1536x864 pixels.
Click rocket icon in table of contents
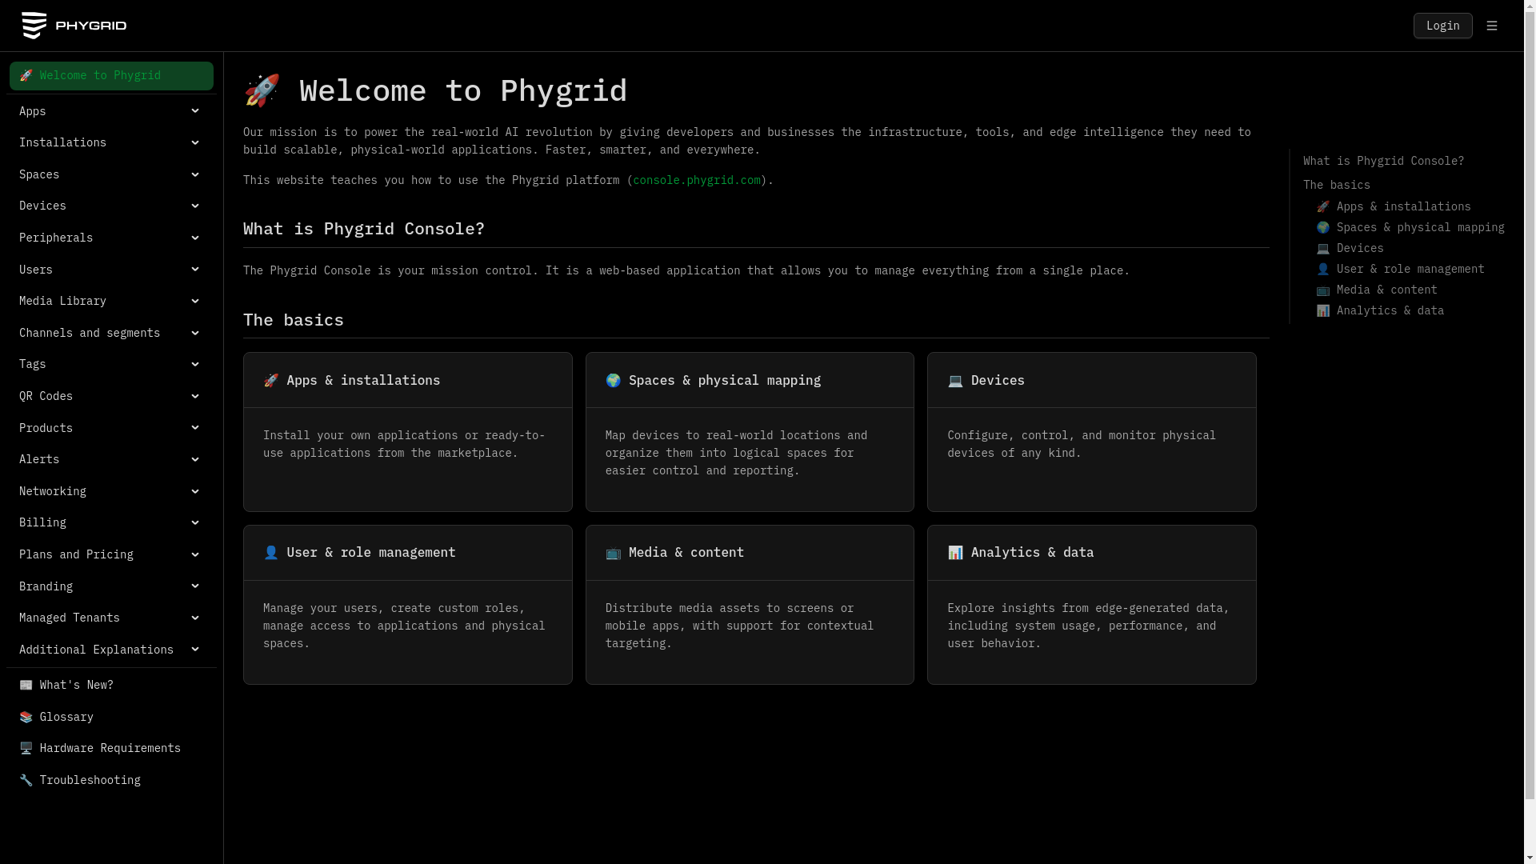point(1323,206)
